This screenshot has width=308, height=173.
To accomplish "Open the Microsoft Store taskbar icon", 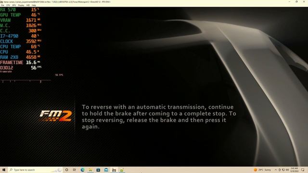I will click(98, 170).
